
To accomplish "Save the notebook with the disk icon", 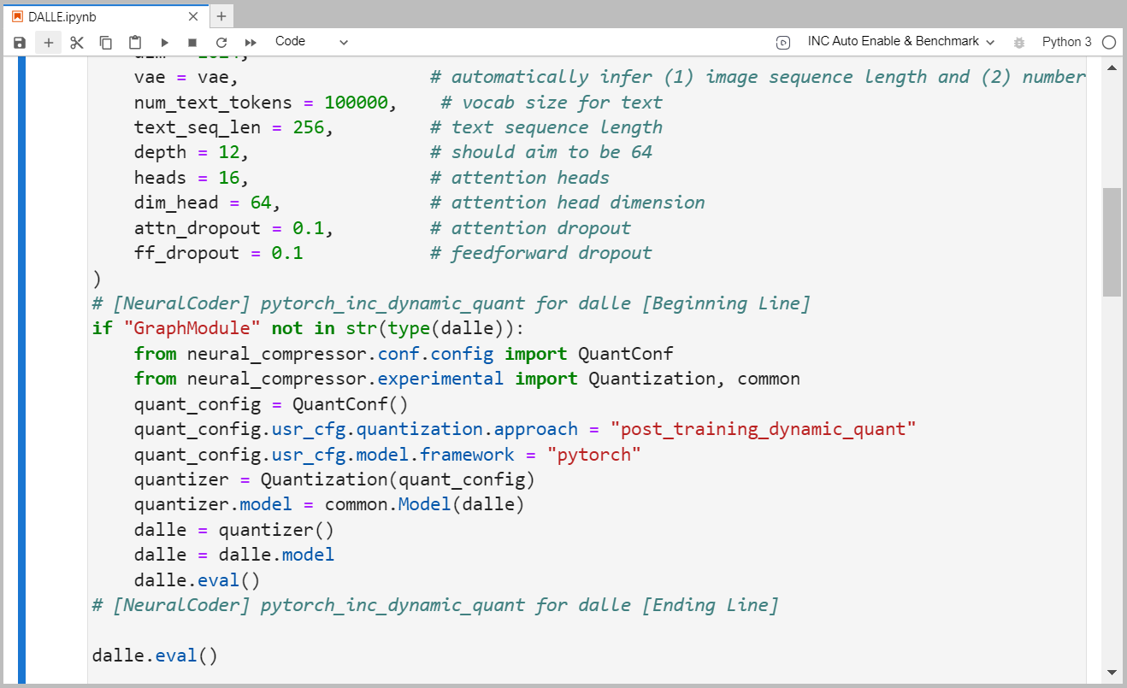I will pyautogui.click(x=20, y=42).
